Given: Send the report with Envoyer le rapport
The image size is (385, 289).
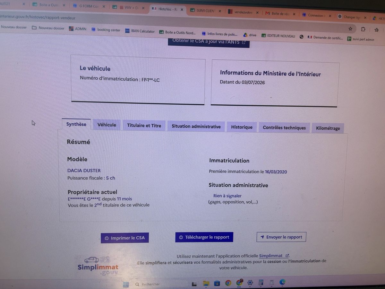Looking at the screenshot, I should (281, 237).
